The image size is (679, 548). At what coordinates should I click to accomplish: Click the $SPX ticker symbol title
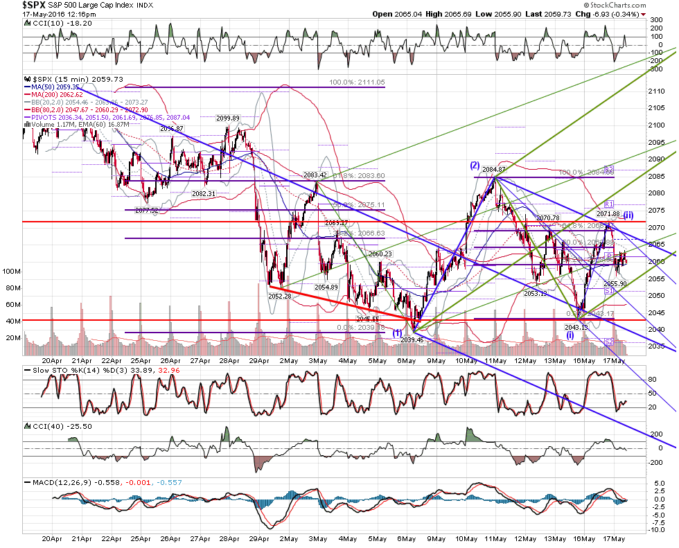(34, 5)
